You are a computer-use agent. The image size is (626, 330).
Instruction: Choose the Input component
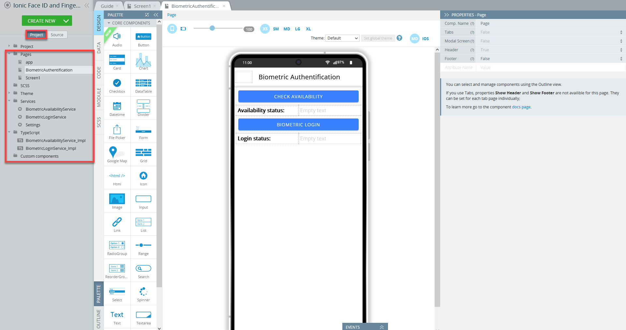[143, 201]
